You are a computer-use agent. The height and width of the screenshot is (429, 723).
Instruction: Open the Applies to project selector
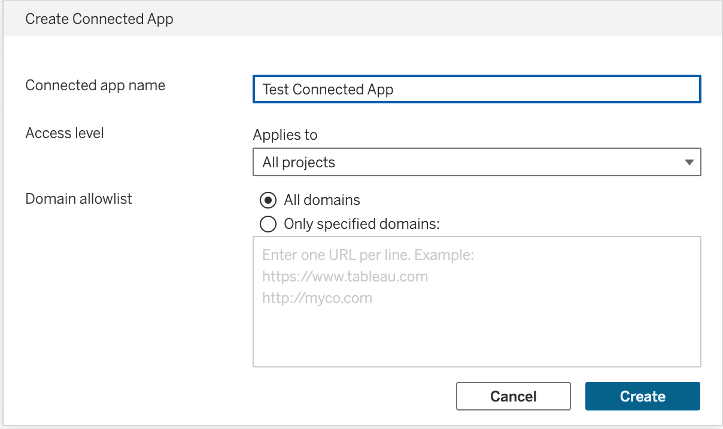[476, 162]
